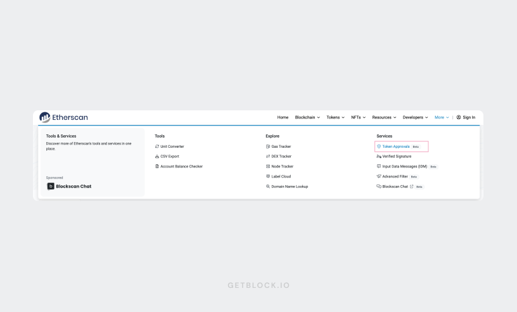Open the Blockscan Chat service link
Image resolution: width=517 pixels, height=312 pixels.
click(395, 186)
